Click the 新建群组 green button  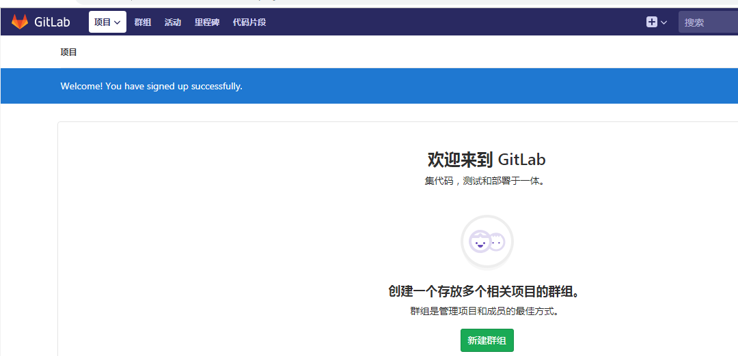point(487,340)
